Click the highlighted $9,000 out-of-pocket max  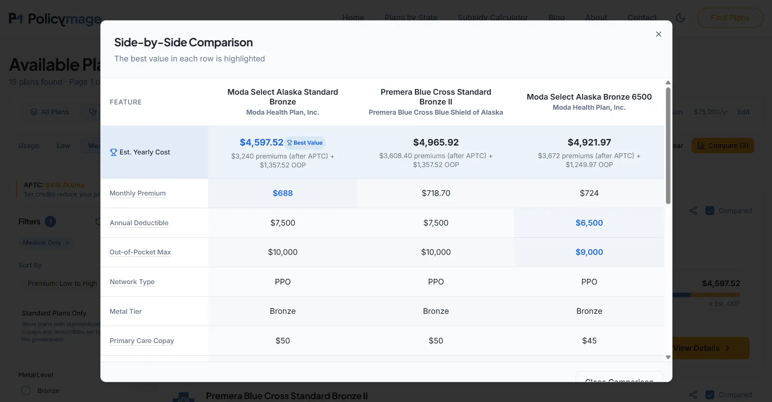[589, 252]
